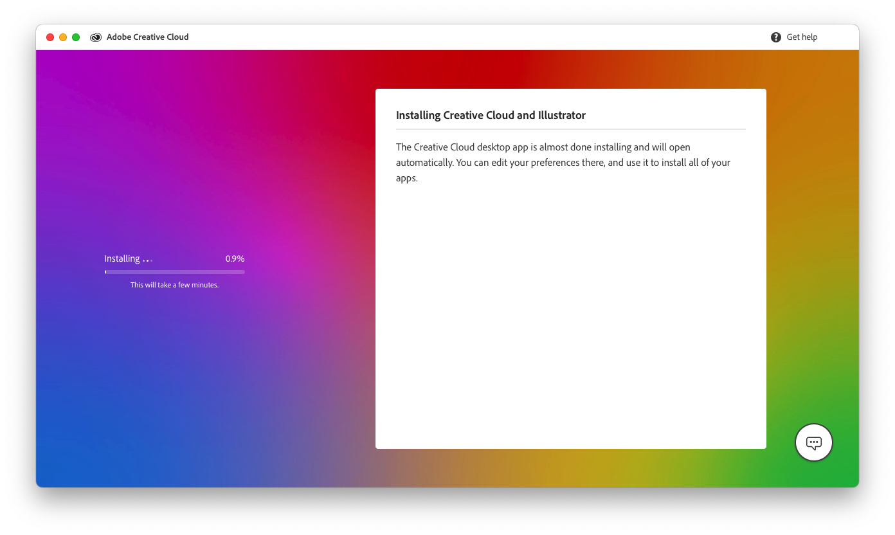The height and width of the screenshot is (535, 895).
Task: Click the divider line under the card heading
Action: point(571,128)
